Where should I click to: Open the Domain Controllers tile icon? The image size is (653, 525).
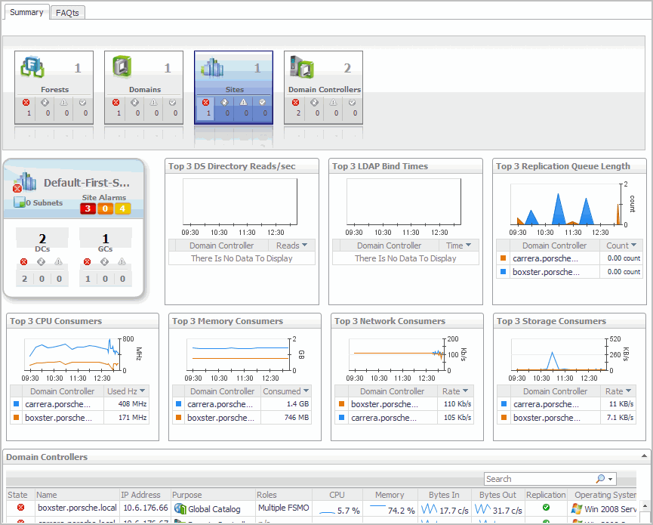301,67
